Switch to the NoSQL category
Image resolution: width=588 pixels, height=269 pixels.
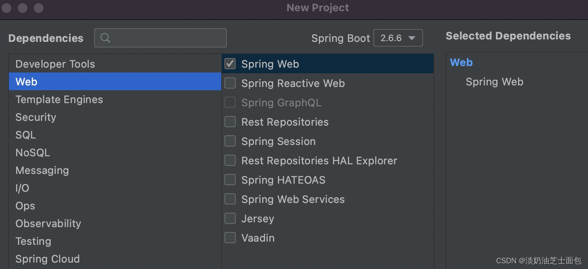[x=33, y=153]
